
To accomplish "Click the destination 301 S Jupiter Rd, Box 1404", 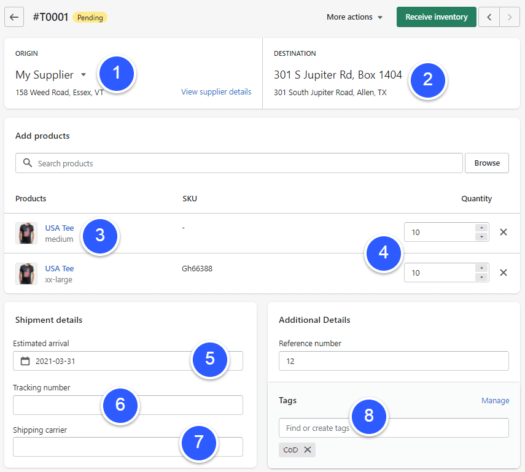I will tap(338, 75).
